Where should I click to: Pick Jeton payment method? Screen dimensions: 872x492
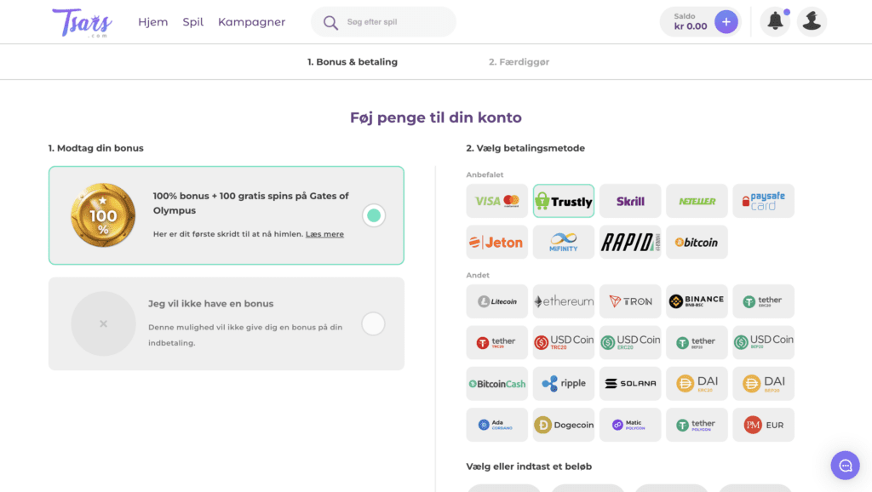pyautogui.click(x=497, y=242)
